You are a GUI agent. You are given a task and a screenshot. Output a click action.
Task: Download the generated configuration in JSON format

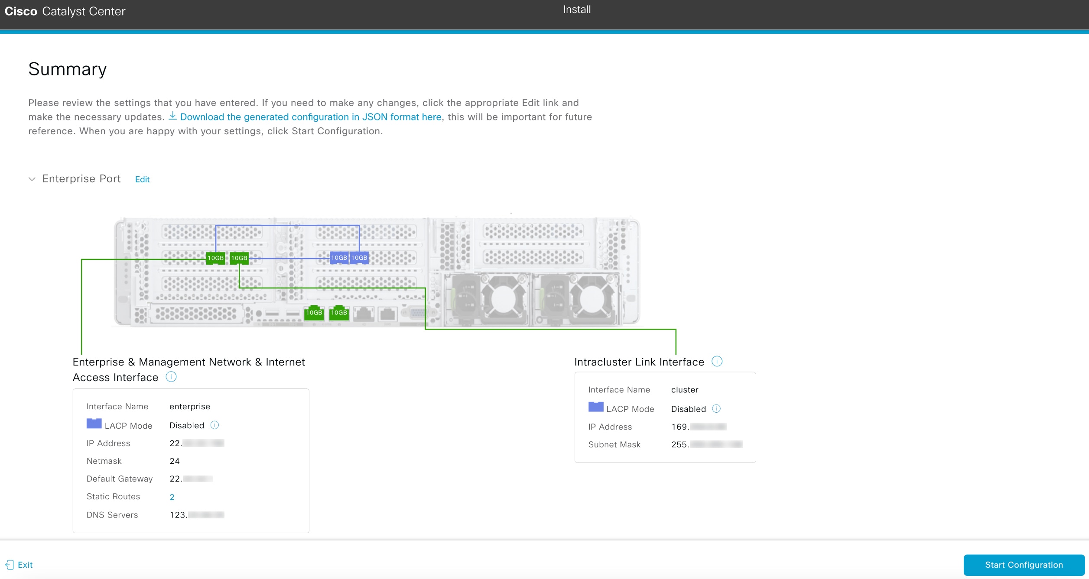point(310,116)
